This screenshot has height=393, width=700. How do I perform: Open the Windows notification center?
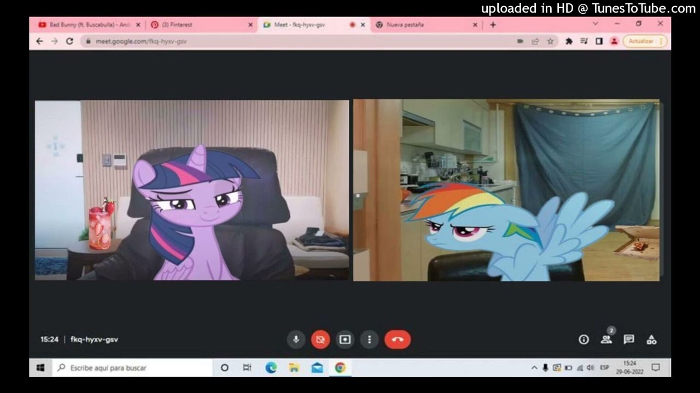pyautogui.click(x=656, y=368)
